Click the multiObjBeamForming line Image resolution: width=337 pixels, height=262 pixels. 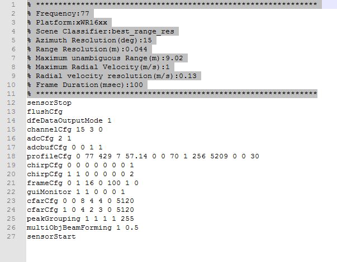(83, 227)
